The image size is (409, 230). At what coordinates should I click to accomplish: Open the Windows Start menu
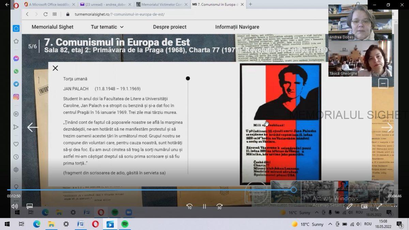point(6,224)
